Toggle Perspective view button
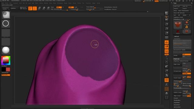194x109 pixels. (x=166, y=38)
